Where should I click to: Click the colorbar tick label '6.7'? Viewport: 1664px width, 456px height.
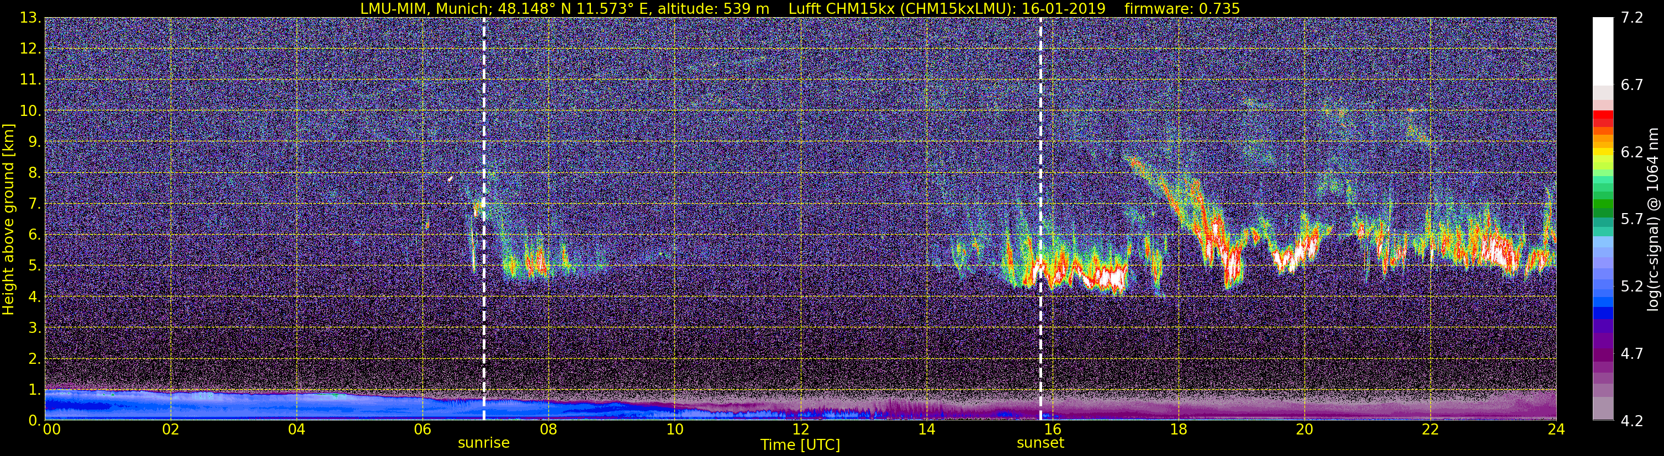(x=1632, y=85)
